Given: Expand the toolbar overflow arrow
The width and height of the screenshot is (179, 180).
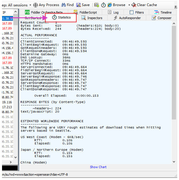Looking at the screenshot, I should (x=176, y=7).
